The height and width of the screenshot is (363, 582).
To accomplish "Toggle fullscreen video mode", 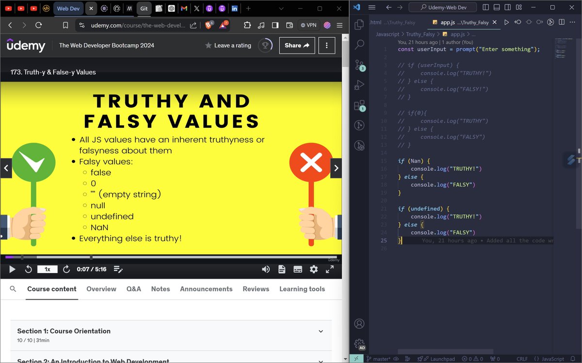I will (330, 269).
